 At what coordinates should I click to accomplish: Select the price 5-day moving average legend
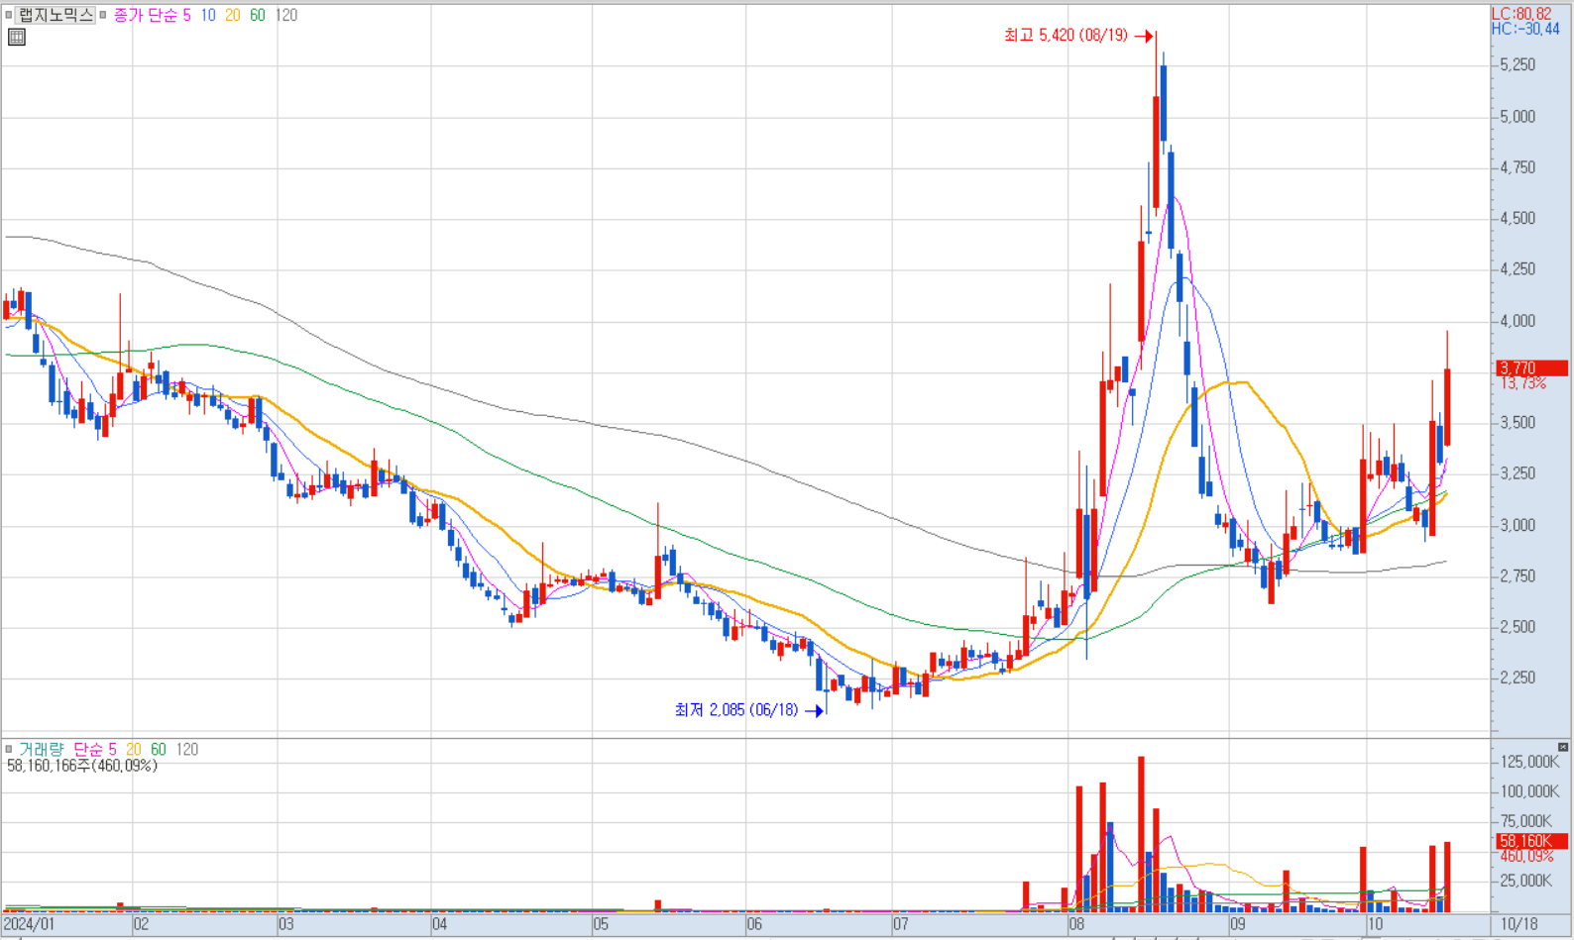[186, 16]
